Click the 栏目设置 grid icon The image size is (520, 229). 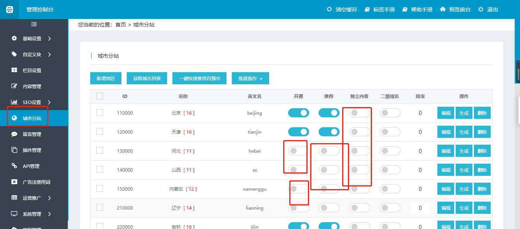pyautogui.click(x=14, y=70)
